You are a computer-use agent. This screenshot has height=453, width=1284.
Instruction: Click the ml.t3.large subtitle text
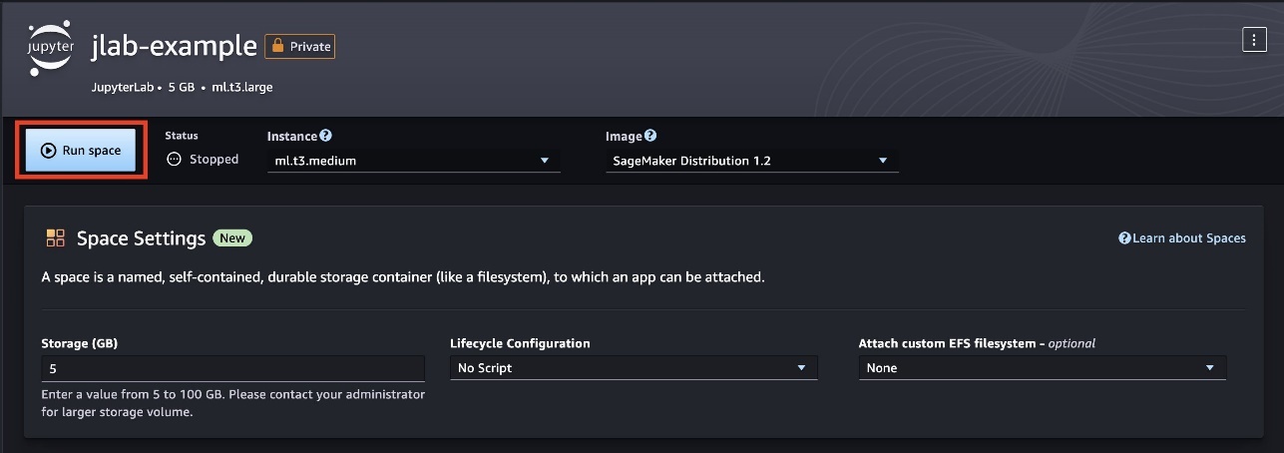[242, 87]
